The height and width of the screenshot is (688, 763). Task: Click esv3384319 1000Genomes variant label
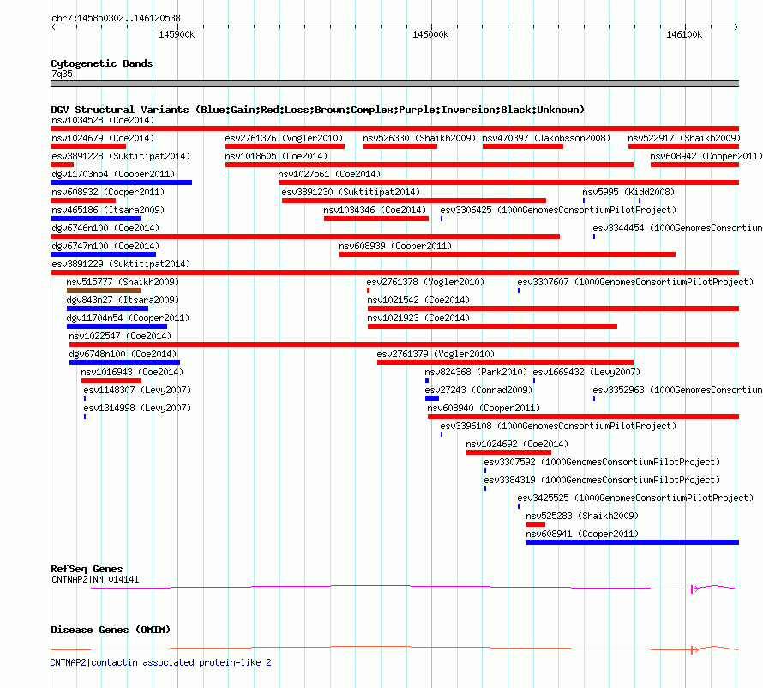(x=602, y=480)
